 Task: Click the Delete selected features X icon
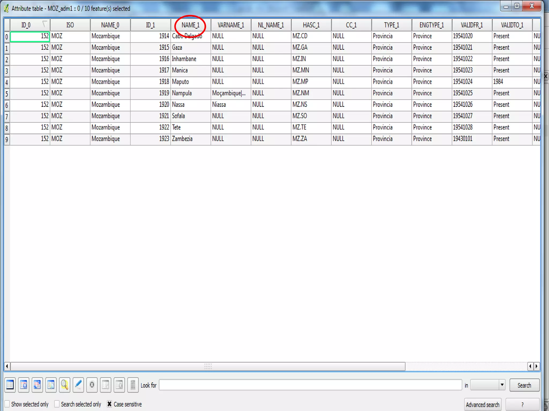pyautogui.click(x=92, y=385)
